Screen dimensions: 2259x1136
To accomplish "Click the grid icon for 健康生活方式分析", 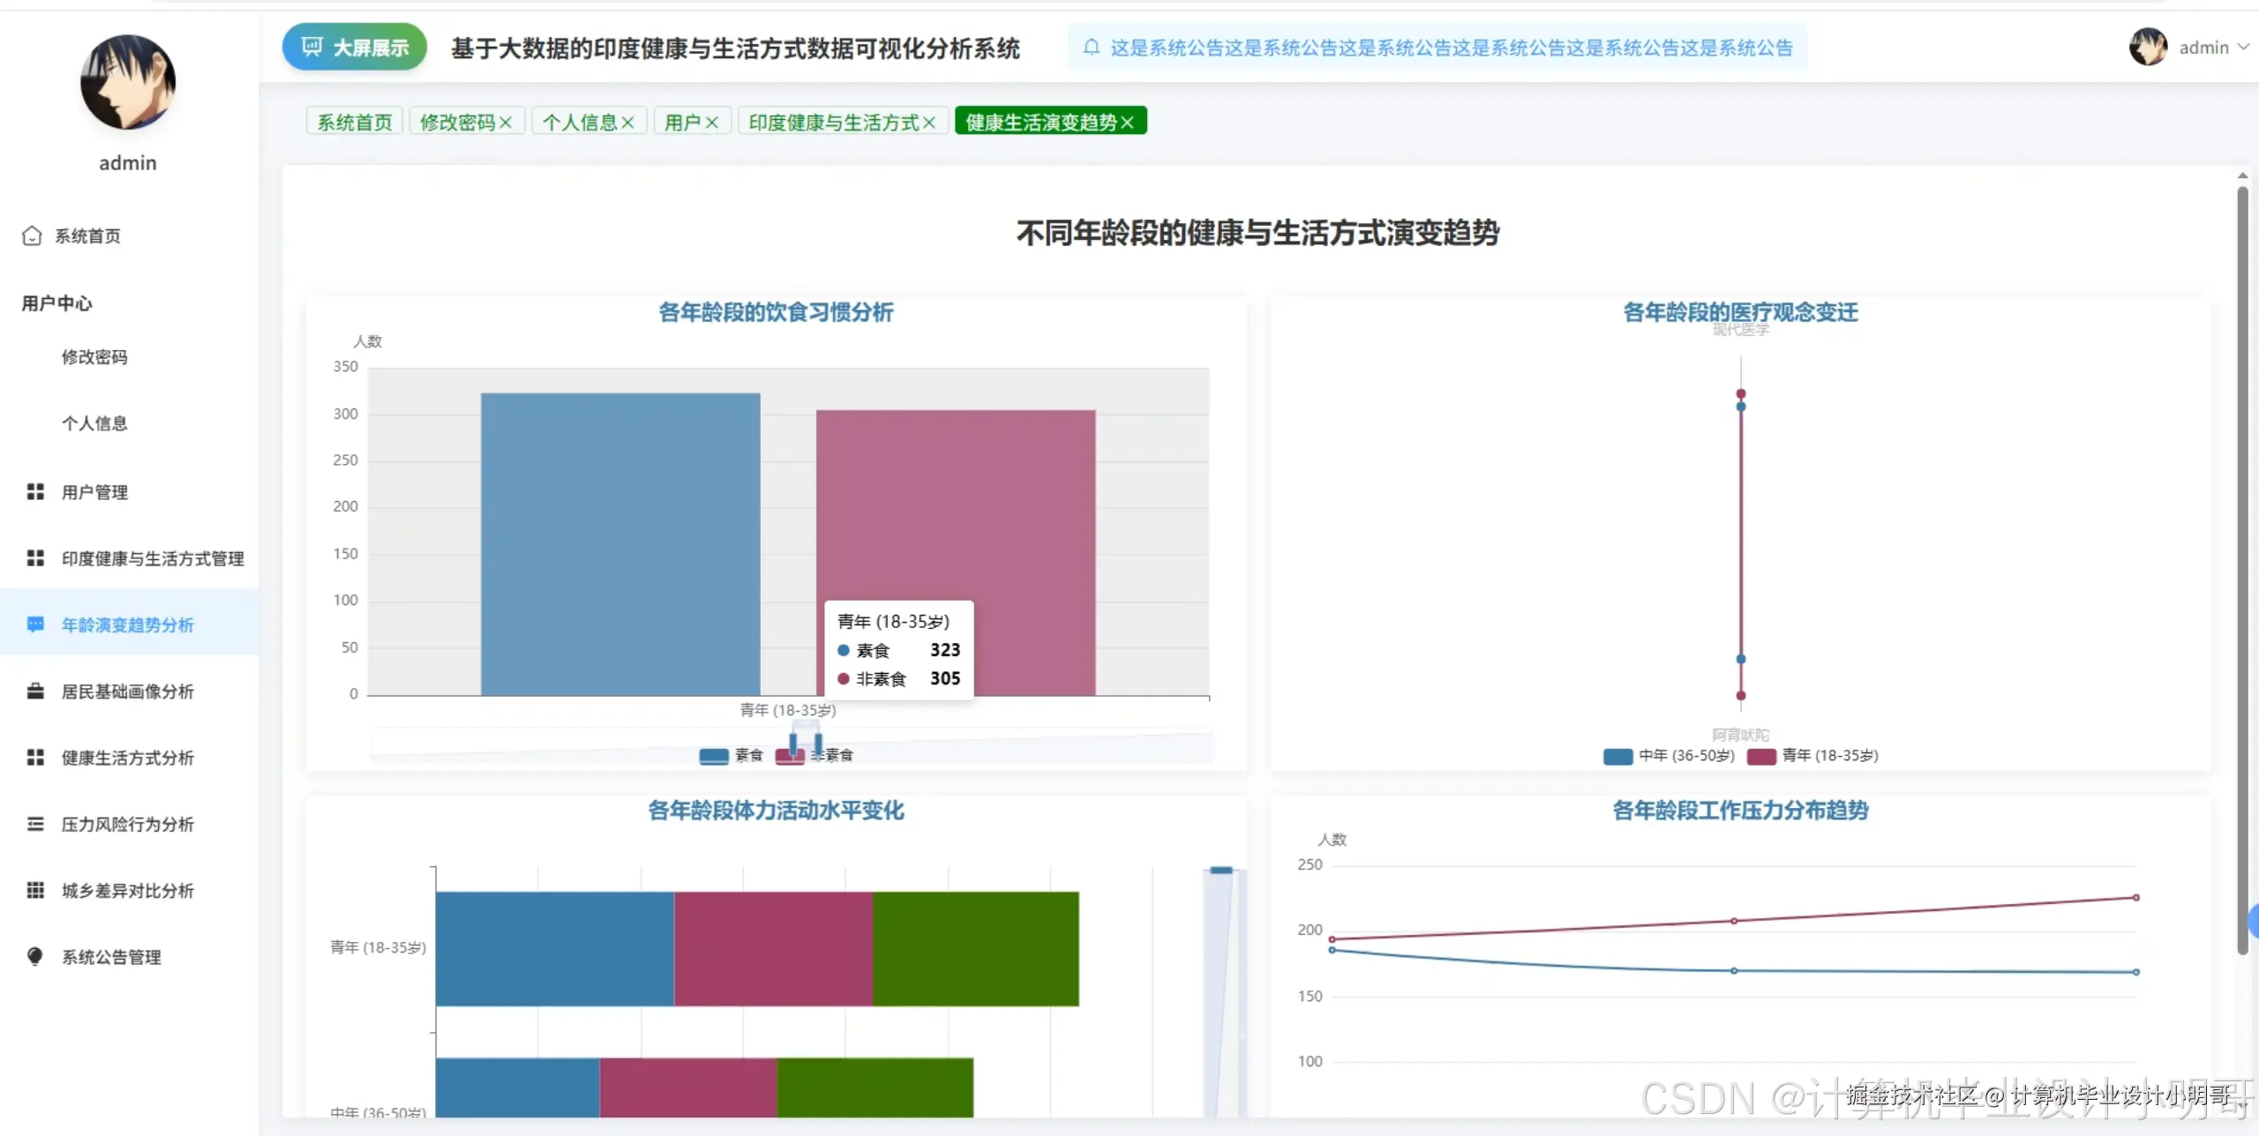I will point(35,757).
